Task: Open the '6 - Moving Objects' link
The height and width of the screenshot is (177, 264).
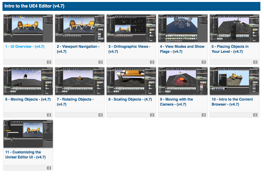Action: tap(28, 99)
